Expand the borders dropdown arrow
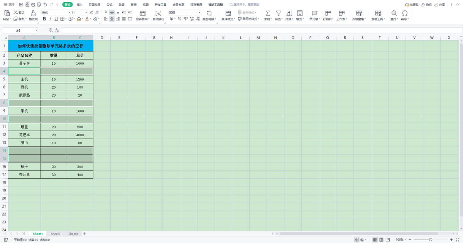The image size is (463, 243). pyautogui.click(x=66, y=18)
